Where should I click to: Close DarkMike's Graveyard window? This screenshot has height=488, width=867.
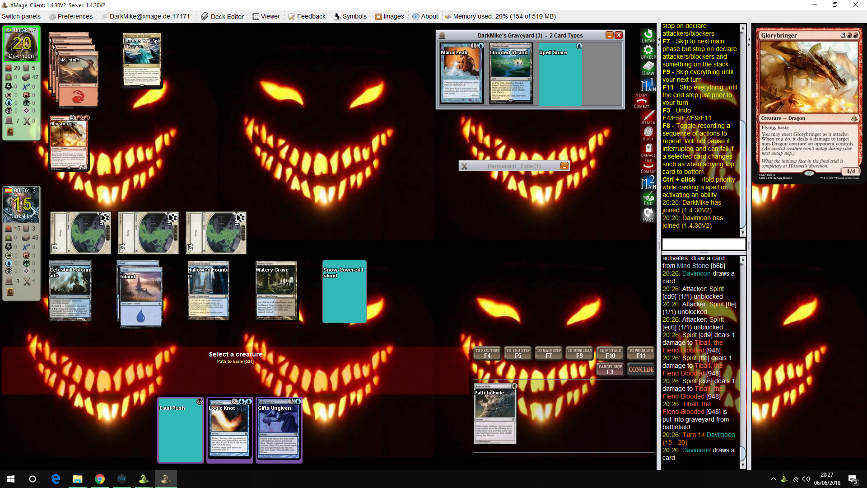[x=619, y=35]
